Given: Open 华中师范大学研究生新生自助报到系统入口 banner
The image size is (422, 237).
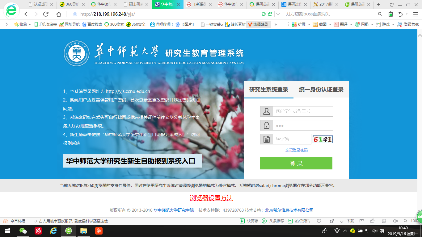Looking at the screenshot, I should tap(133, 161).
